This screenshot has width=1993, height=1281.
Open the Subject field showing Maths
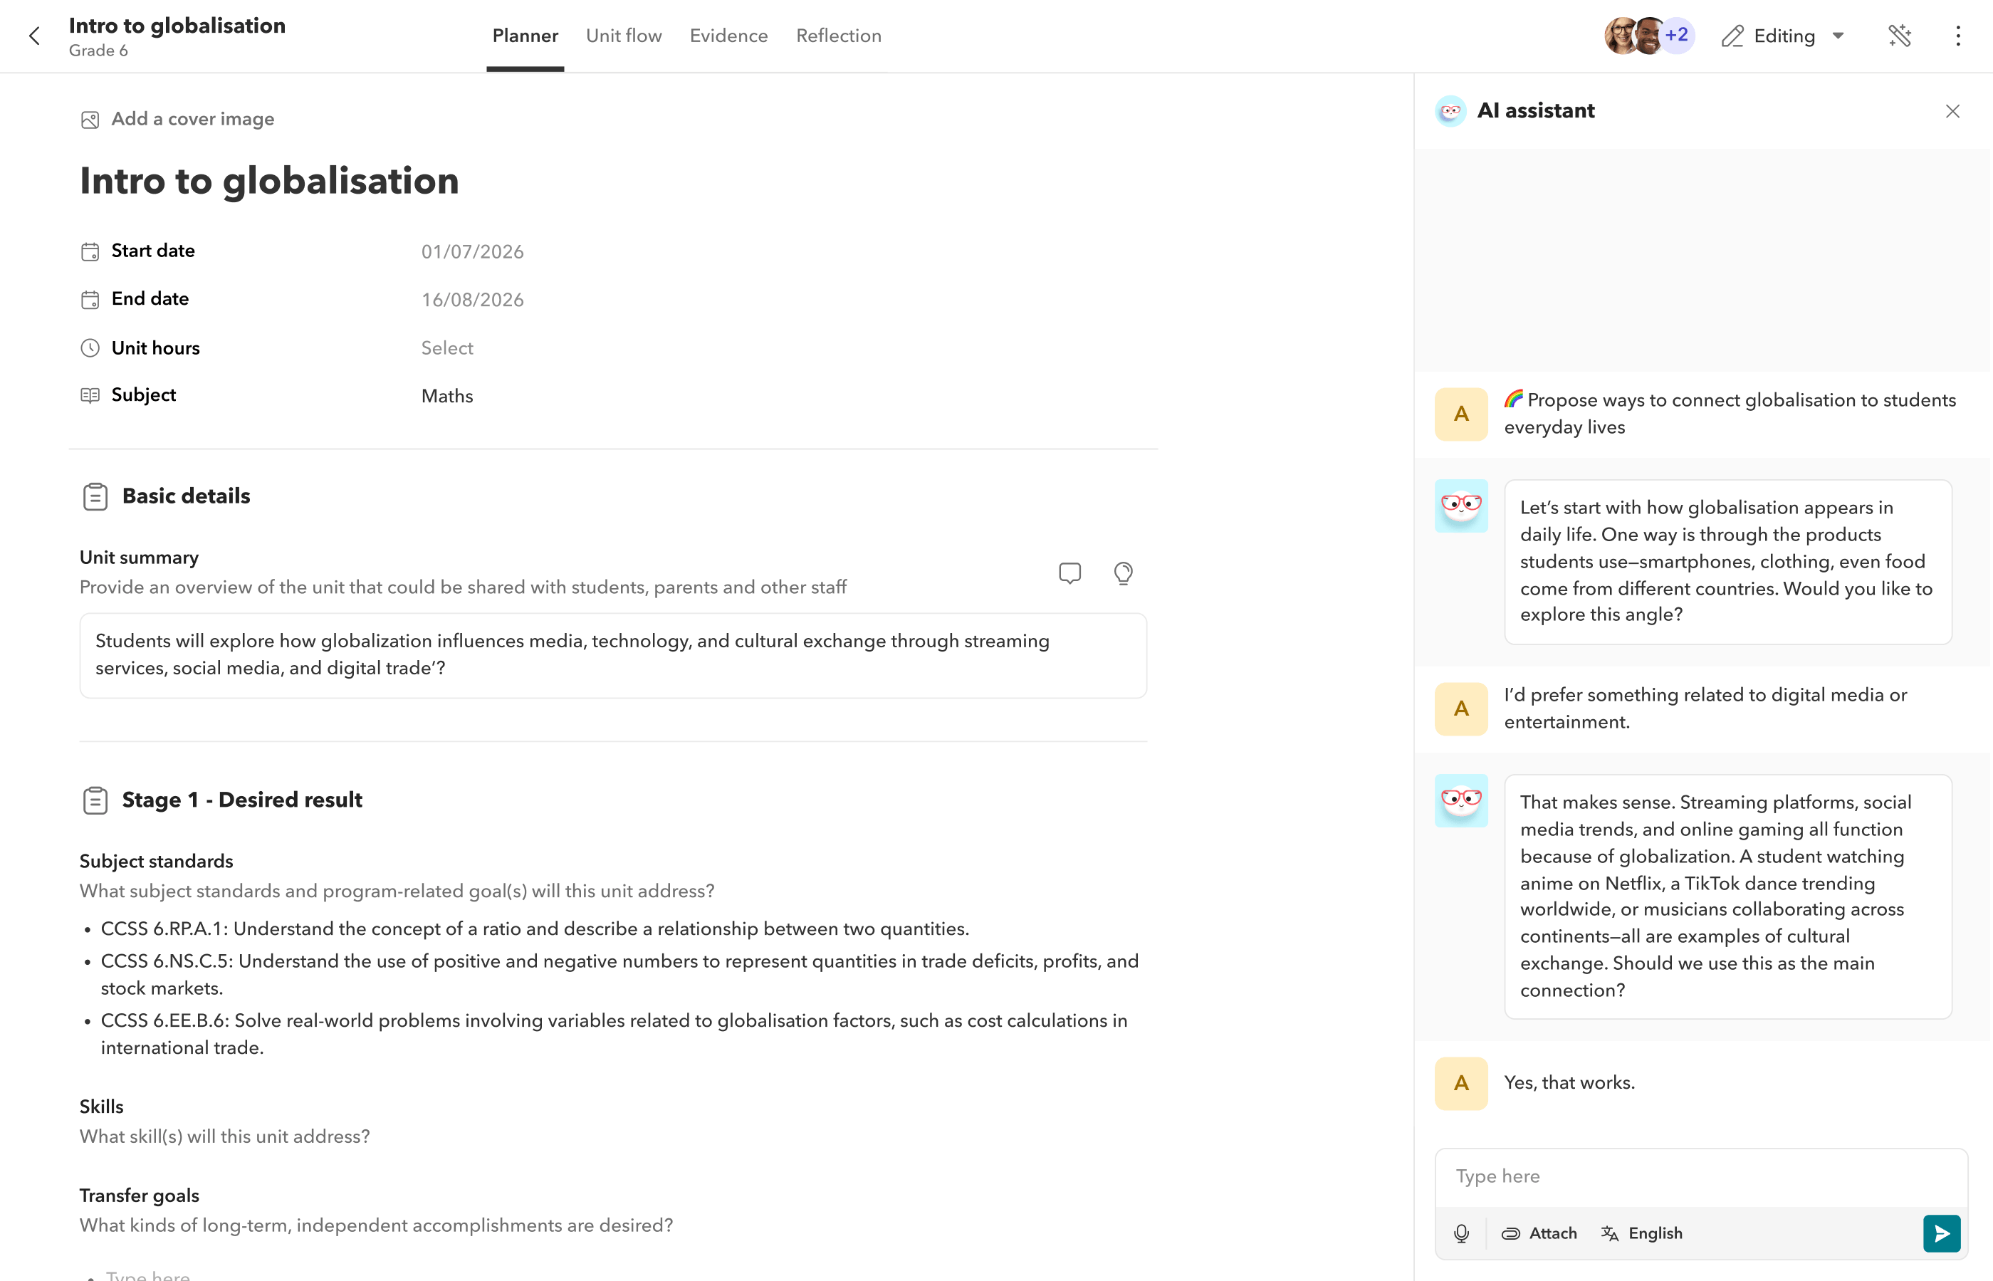click(x=446, y=396)
